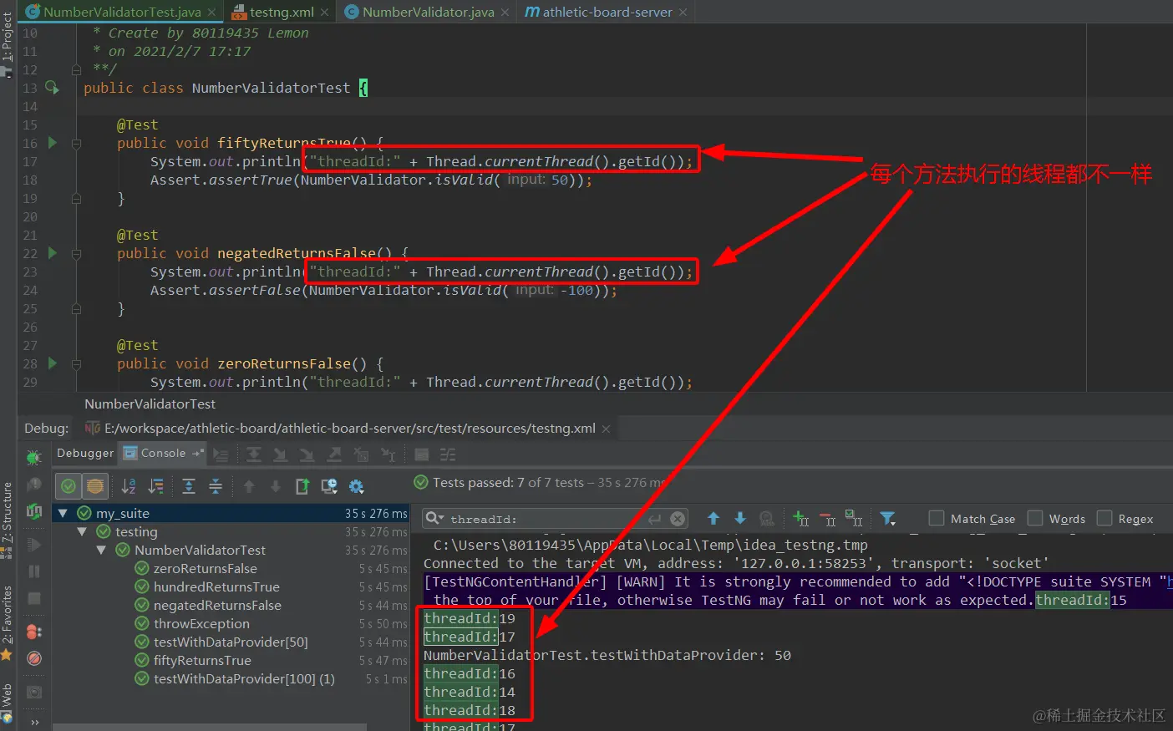Fold the negatedReturnsFalse method body
Image resolution: width=1173 pixels, height=731 pixels.
[x=76, y=253]
